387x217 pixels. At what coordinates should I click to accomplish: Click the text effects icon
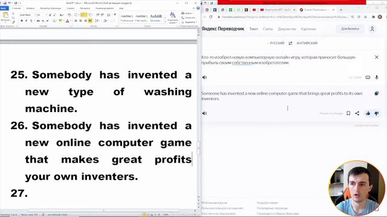pos(54,21)
